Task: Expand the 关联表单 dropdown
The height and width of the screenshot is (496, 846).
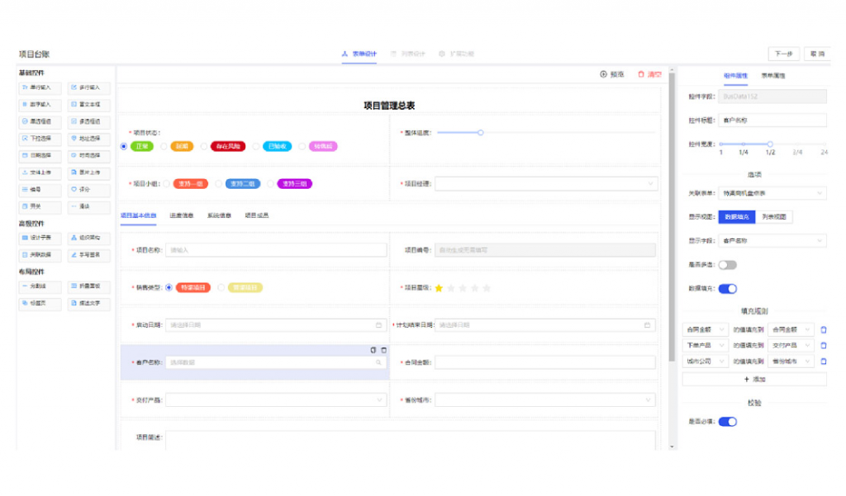Action: click(x=768, y=193)
